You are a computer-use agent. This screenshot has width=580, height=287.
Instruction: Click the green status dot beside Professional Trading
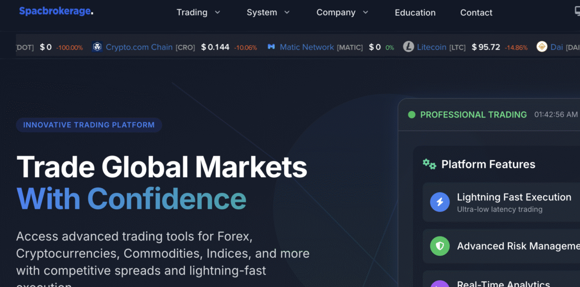pyautogui.click(x=412, y=115)
